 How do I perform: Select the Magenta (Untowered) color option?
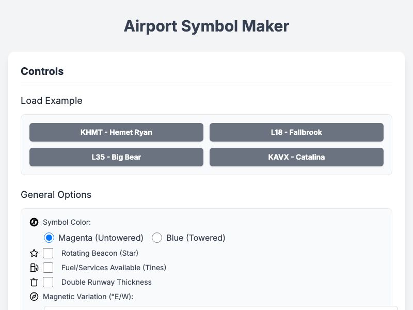pyautogui.click(x=49, y=238)
